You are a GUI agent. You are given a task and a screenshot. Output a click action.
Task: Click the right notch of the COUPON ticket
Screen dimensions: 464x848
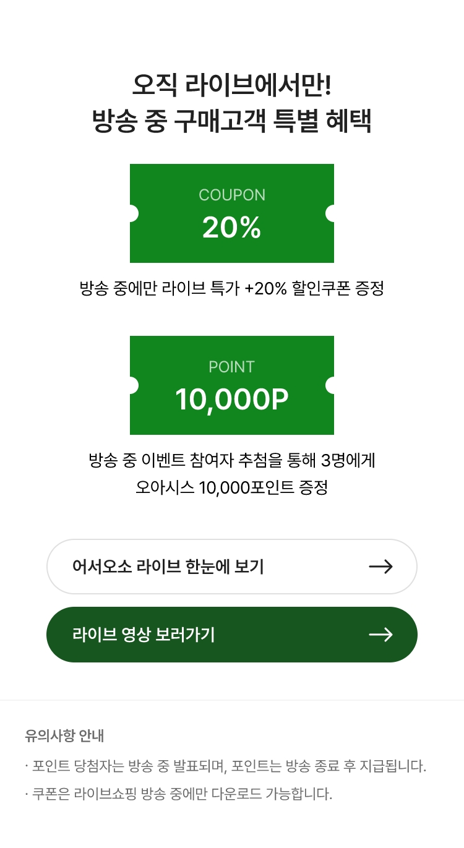(x=330, y=213)
